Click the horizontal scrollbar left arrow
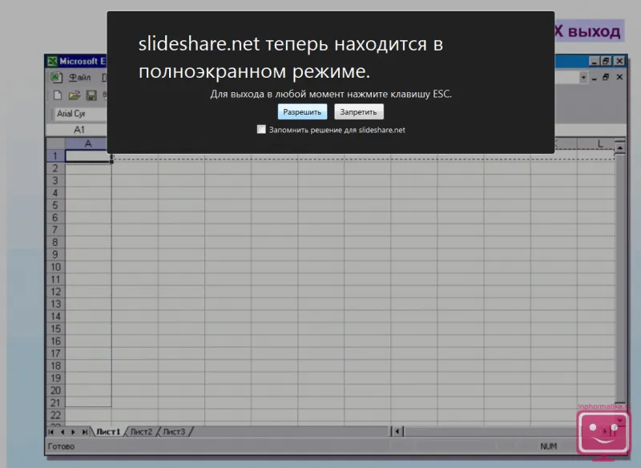The height and width of the screenshot is (468, 641). pyautogui.click(x=397, y=432)
